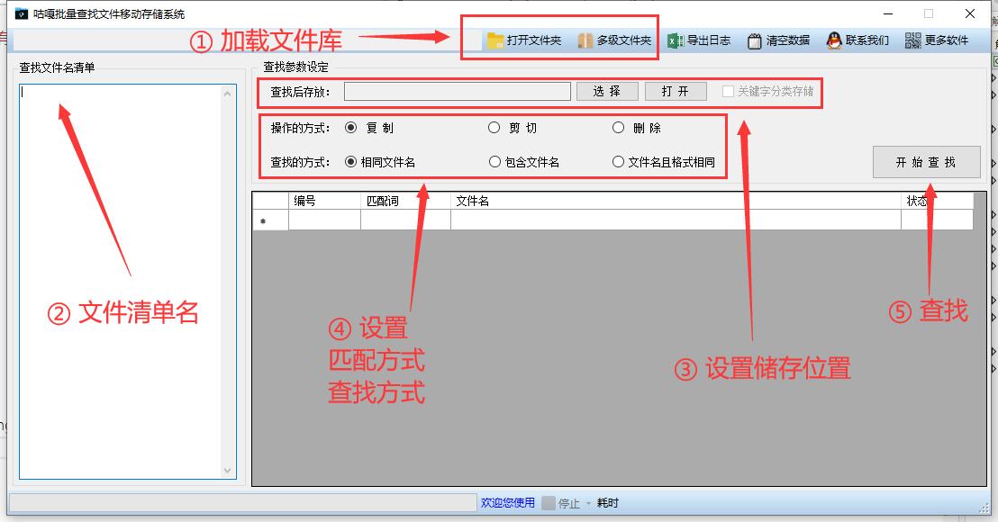Image resolution: width=998 pixels, height=522 pixels.
Task: Click the app icon in title bar
Action: click(22, 13)
